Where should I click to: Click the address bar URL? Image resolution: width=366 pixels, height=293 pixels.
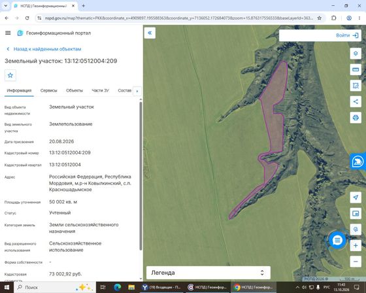178,18
